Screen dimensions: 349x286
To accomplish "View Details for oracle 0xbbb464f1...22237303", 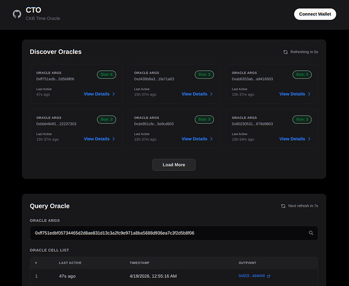I will click(99, 139).
